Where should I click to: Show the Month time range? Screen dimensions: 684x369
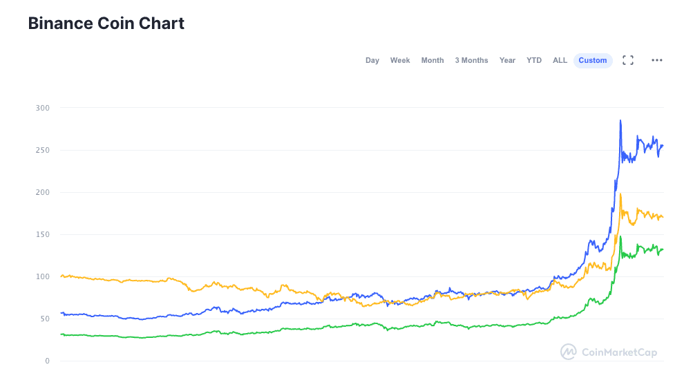pyautogui.click(x=433, y=60)
